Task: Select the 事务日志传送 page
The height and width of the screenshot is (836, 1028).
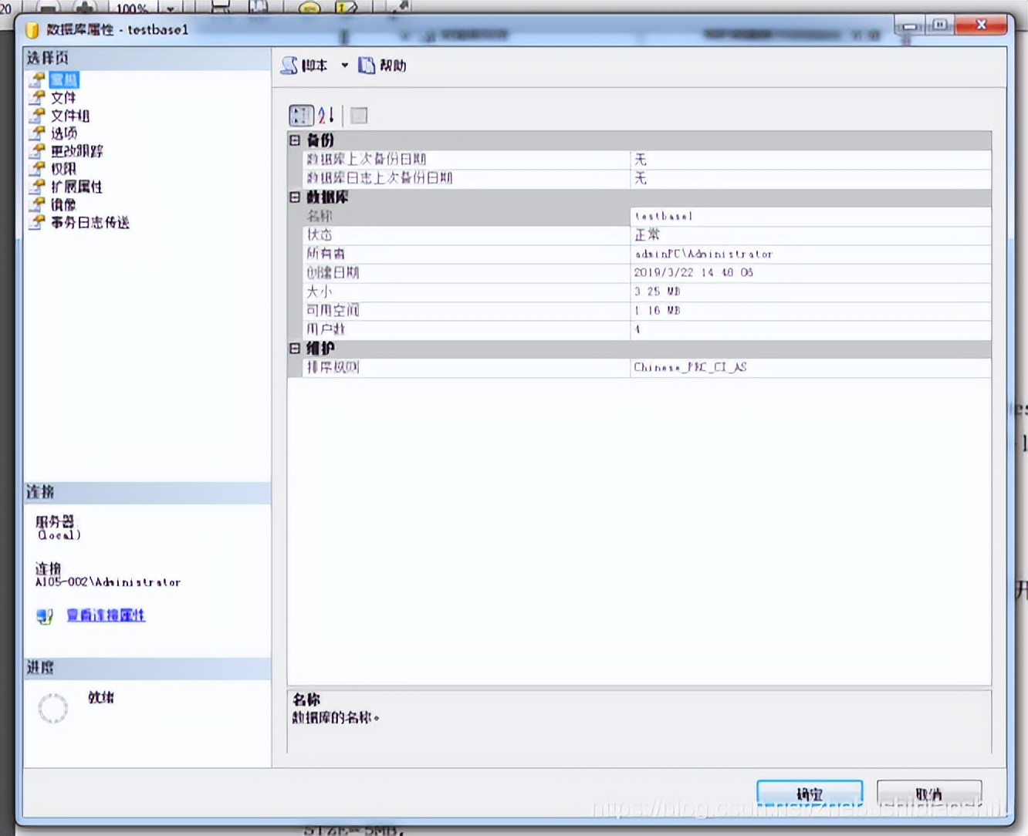Action: pyautogui.click(x=90, y=223)
